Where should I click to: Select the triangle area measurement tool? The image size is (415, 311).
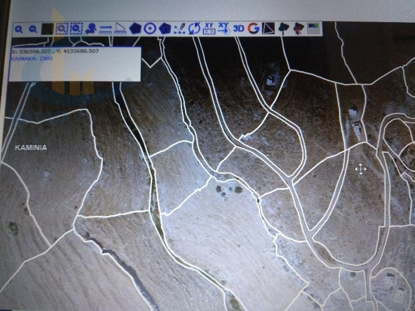tap(120, 29)
